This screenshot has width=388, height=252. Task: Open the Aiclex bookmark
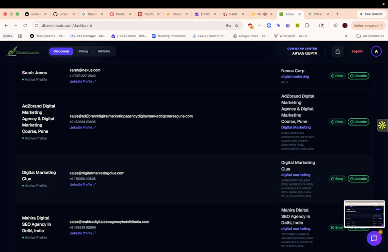8,36
